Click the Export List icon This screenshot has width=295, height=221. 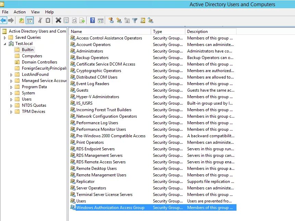pos(82,20)
